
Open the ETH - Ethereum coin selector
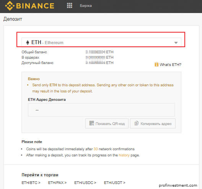[101, 42]
